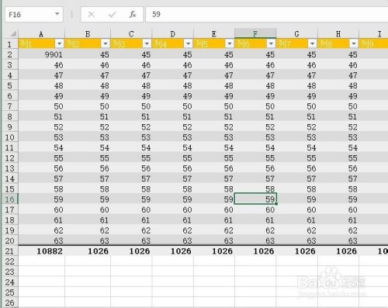Open filter dropdown in column A header
The width and height of the screenshot is (388, 308).
[59, 43]
